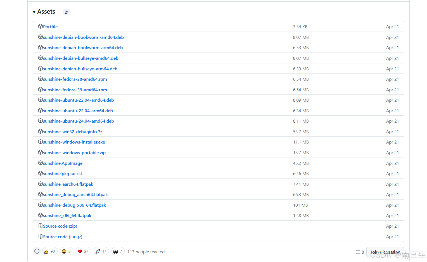The image size is (427, 262).
Task: Click package icon next to sunshine.pkg.tar.zst
Action: pos(41,173)
